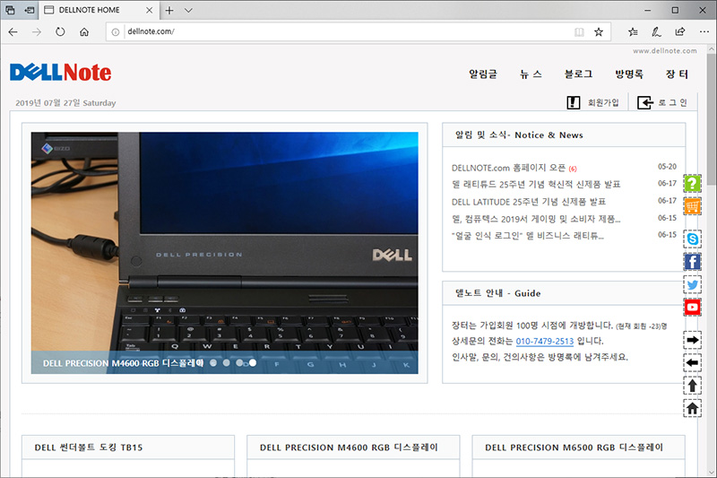The image size is (717, 478).
Task: Open the reading view book icon
Action: click(x=579, y=32)
